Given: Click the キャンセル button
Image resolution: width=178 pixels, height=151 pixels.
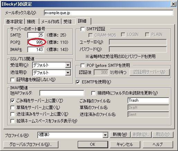Looking at the screenshot, I should tap(125, 144).
